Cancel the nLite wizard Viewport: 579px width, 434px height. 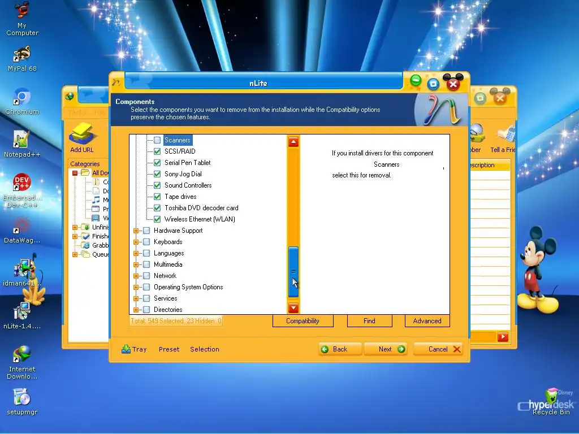pos(438,349)
